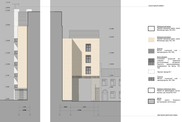Click the arched door of the right building
The height and width of the screenshot is (122, 182).
click(105, 95)
